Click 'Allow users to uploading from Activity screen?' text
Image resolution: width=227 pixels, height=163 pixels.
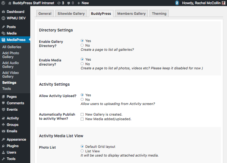(118, 104)
